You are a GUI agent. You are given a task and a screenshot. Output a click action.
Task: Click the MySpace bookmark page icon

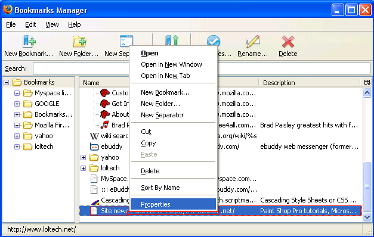94,179
